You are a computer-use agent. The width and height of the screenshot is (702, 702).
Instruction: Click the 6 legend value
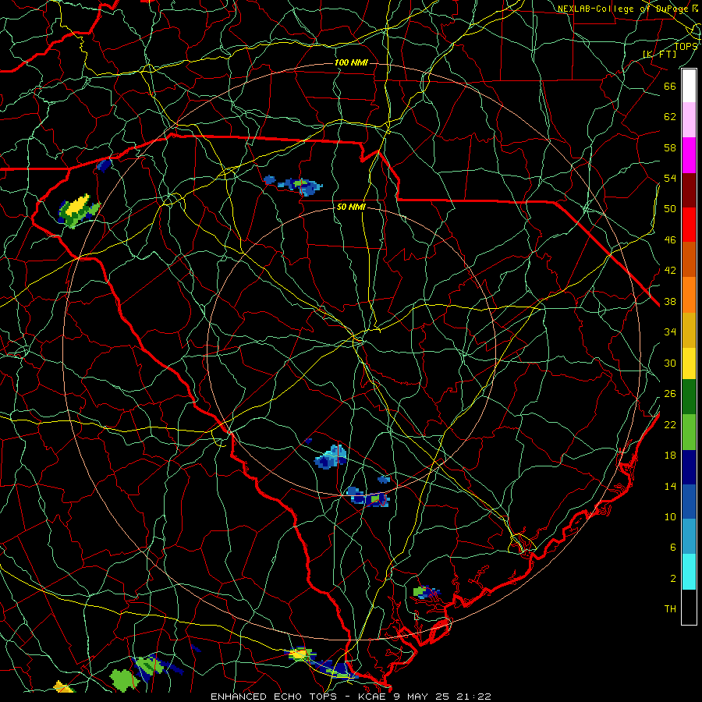(673, 548)
